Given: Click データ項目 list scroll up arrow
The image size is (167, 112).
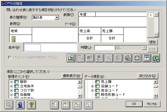Looking at the screenshot, I should 156,82.
